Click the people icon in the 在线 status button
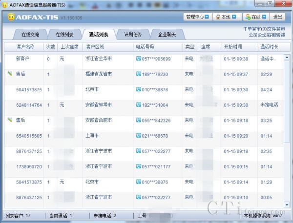Image resolution: width=293 pixels, height=223 pixels. pos(248,17)
